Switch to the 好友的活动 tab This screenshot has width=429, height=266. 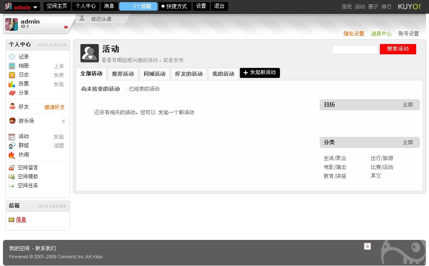[189, 74]
